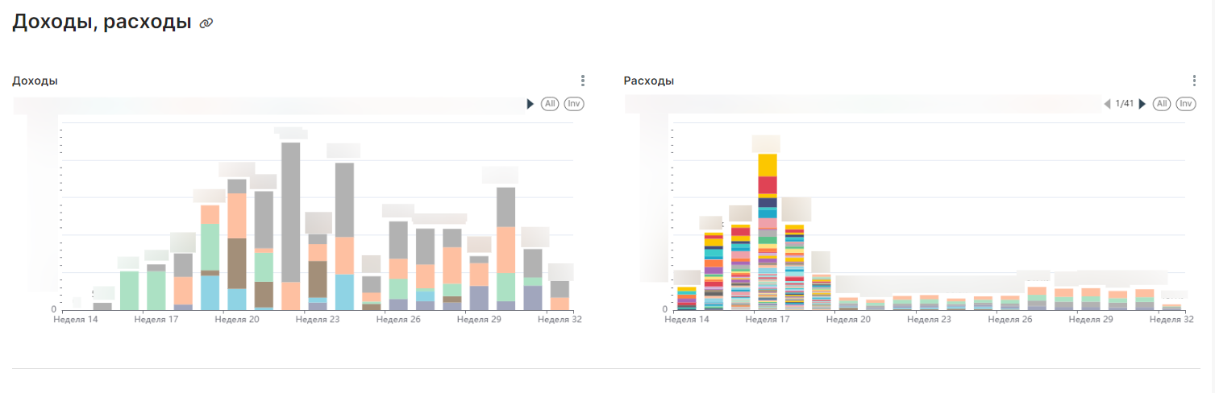Click the Доходы, расходы section heading
Screen dimensions: 1215x393
click(102, 23)
